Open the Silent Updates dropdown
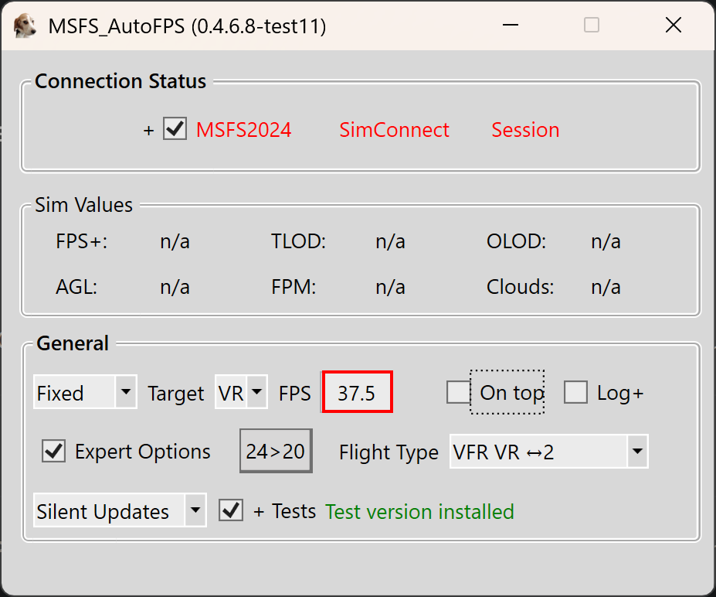Screen dimensions: 716x597 click(x=120, y=510)
